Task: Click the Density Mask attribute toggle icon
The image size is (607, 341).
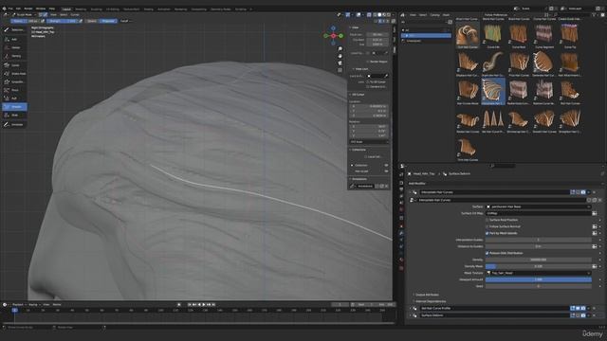Action: pos(595,266)
